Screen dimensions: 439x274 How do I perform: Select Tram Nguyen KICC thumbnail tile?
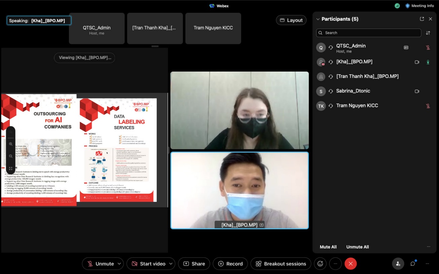coord(213,29)
